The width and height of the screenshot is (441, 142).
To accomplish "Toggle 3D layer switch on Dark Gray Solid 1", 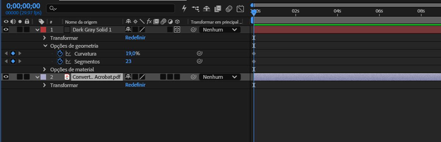I will click(x=177, y=30).
